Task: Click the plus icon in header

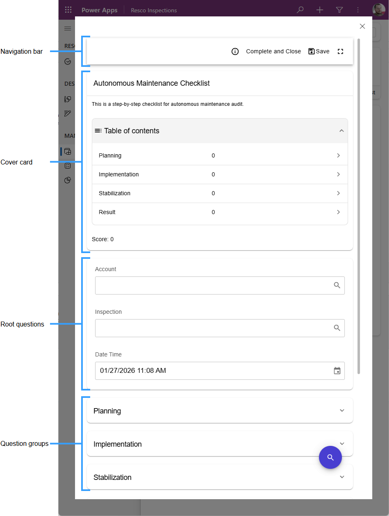Action: [x=320, y=10]
